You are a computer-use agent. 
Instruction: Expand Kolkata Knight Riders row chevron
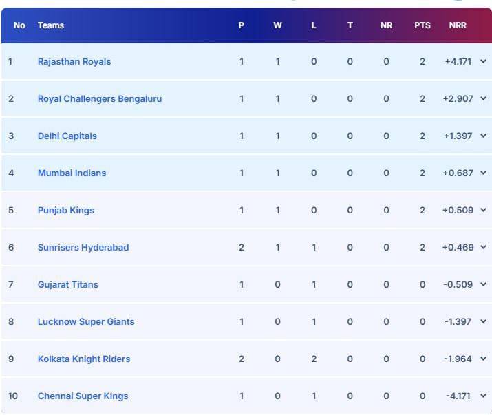click(483, 359)
